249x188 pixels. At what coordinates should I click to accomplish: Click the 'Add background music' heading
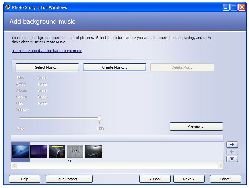42,22
